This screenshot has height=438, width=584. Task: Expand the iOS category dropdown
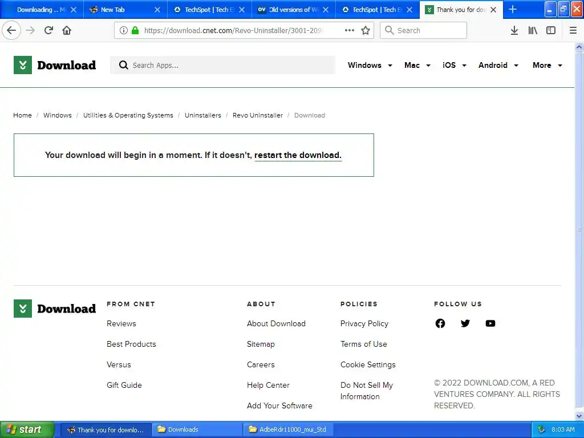[x=455, y=65]
